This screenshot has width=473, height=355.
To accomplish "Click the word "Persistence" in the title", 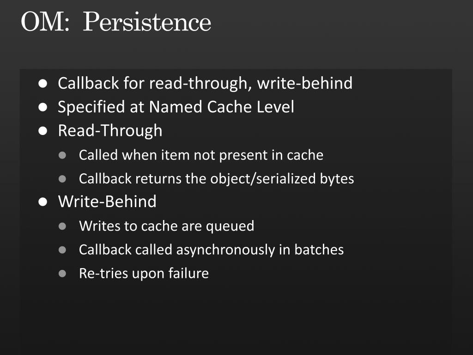I will [x=147, y=22].
